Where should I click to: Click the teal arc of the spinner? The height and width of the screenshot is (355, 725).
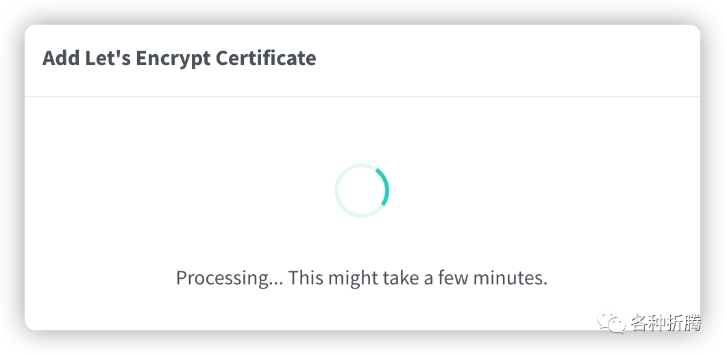coord(386,187)
